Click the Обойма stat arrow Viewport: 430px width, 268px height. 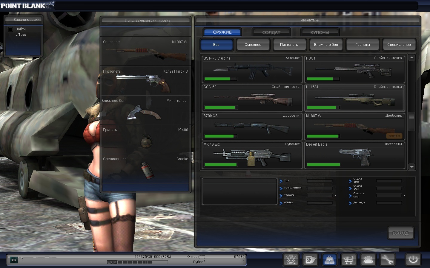click(281, 203)
